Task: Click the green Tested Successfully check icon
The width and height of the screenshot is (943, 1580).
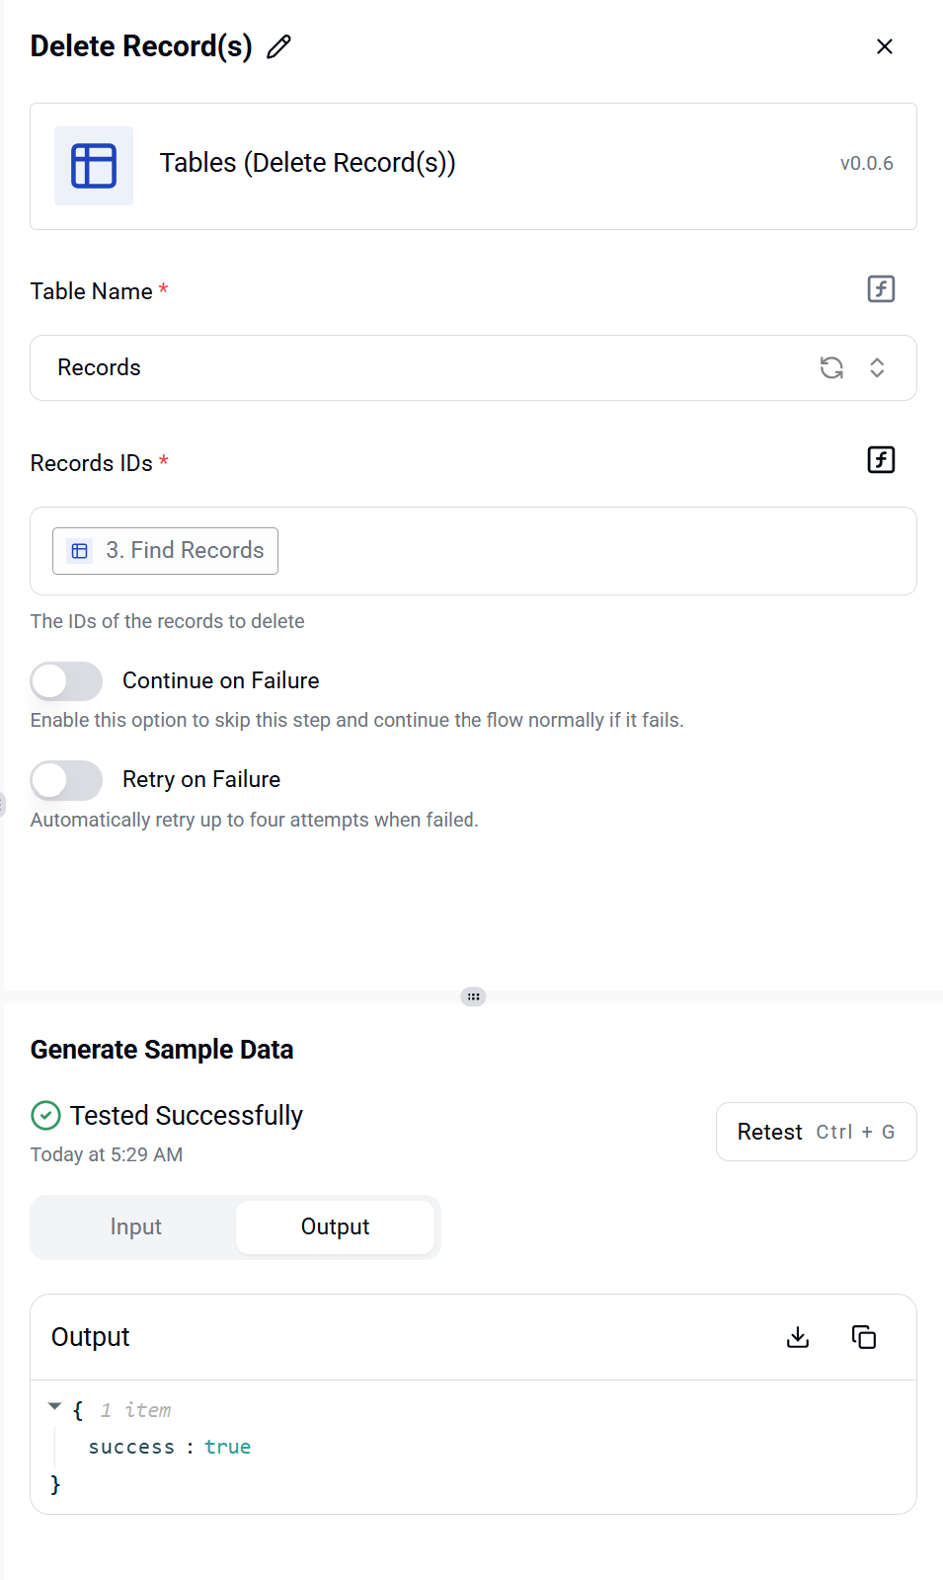Action: click(46, 1116)
